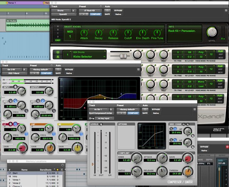Toggle LF band IN button
The height and width of the screenshot is (187, 229).
pyautogui.click(x=26, y=134)
